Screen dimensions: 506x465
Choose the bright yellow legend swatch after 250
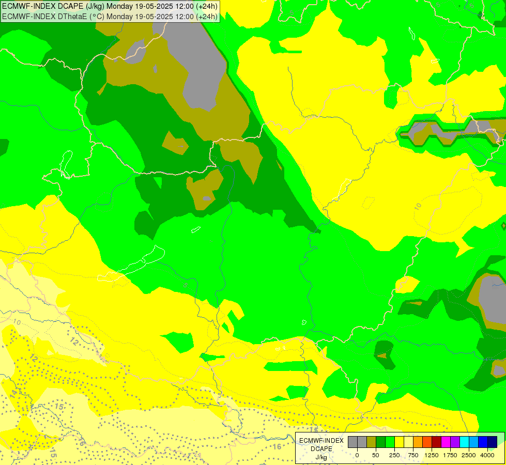399,442
